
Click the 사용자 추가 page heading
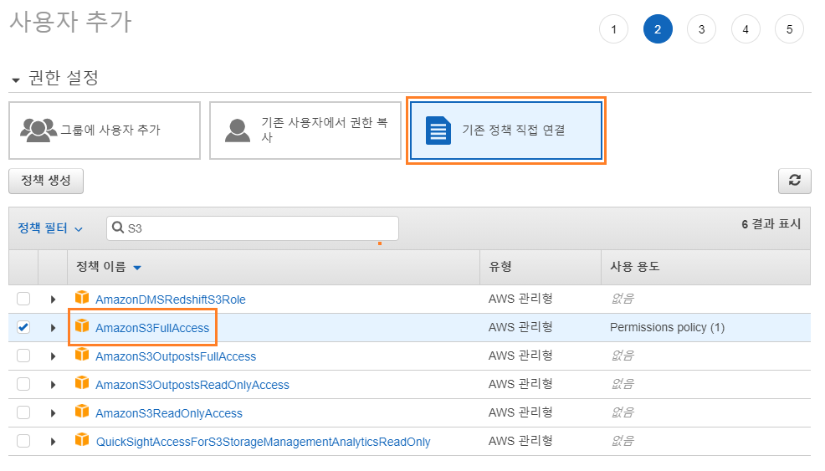pos(70,22)
